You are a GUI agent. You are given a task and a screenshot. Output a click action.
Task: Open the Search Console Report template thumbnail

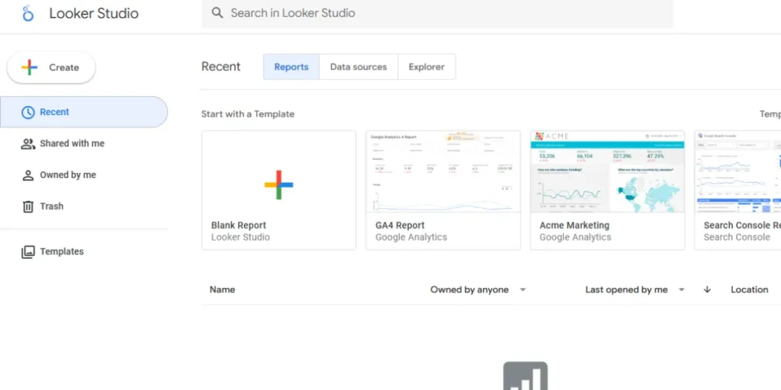[738, 171]
